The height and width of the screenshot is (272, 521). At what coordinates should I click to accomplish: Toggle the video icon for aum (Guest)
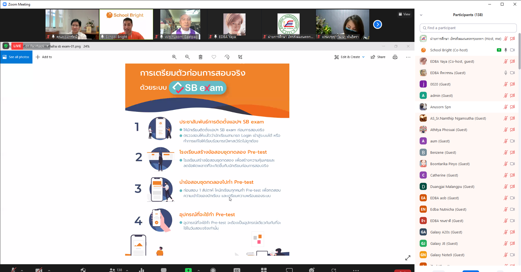click(512, 141)
